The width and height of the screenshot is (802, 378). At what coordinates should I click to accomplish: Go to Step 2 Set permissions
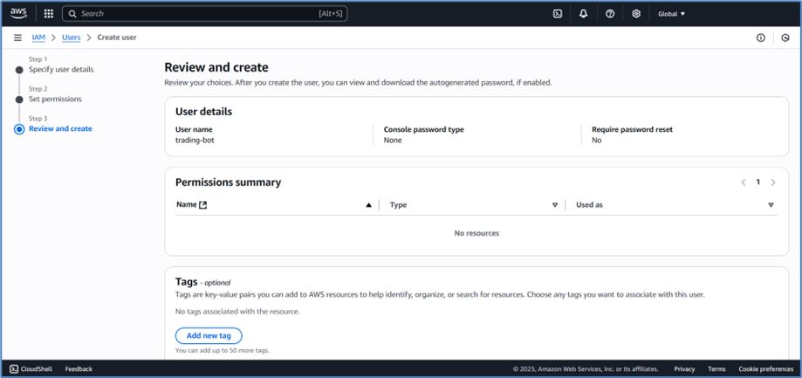[x=55, y=100]
